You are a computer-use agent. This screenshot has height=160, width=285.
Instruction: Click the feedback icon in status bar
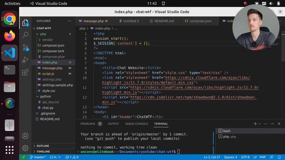point(272,157)
